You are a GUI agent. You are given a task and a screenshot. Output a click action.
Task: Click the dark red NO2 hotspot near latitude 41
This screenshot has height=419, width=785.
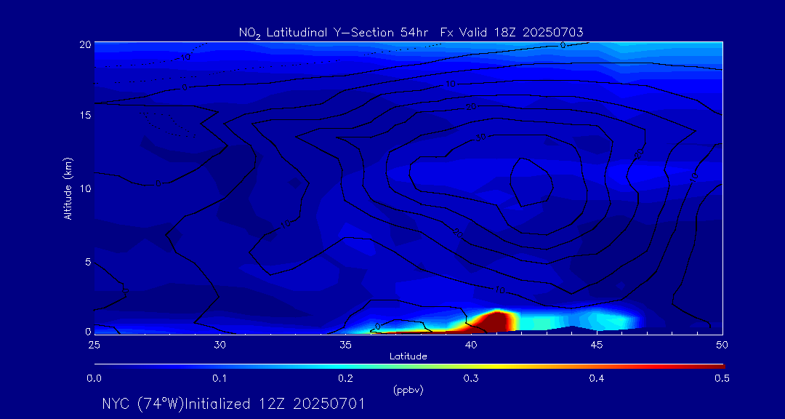pos(496,322)
